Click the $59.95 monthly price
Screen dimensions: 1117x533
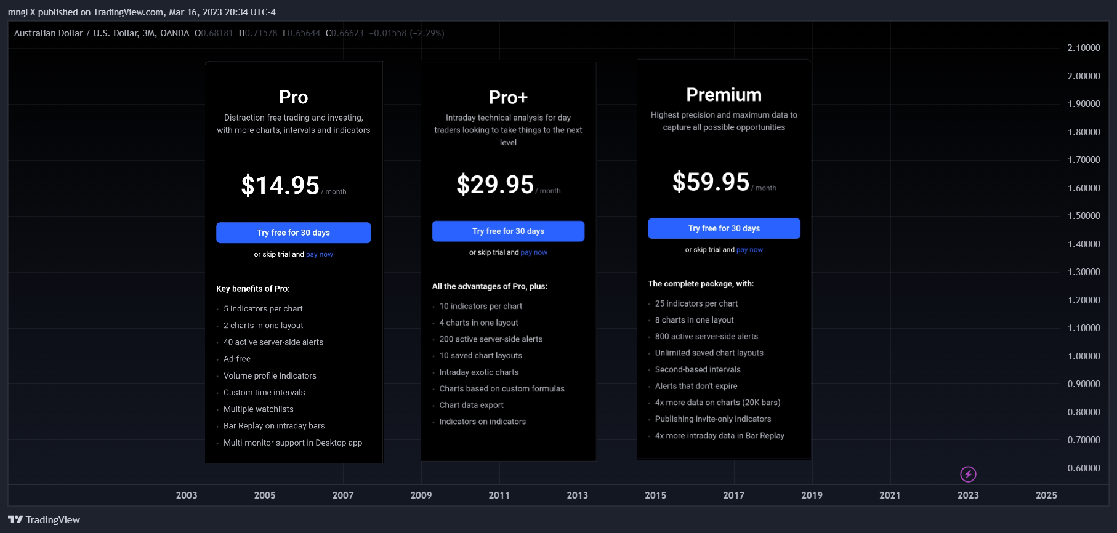point(711,182)
